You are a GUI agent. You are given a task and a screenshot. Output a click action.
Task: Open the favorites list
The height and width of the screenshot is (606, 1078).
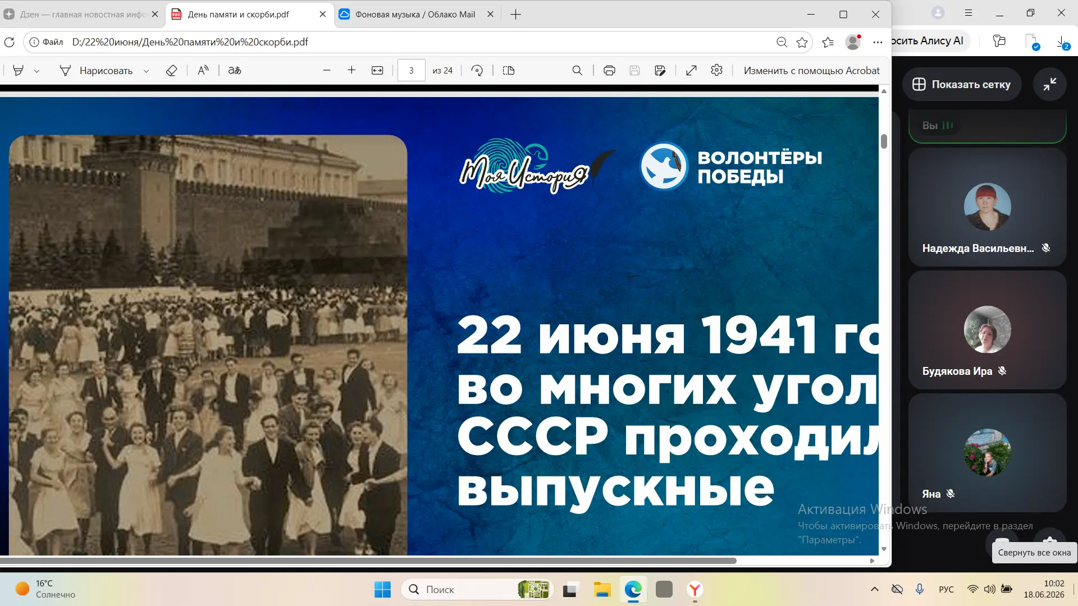point(828,42)
